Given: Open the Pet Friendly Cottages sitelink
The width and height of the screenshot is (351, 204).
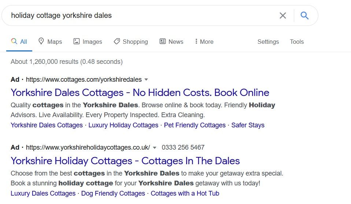Looking at the screenshot, I should pyautogui.click(x=195, y=125).
